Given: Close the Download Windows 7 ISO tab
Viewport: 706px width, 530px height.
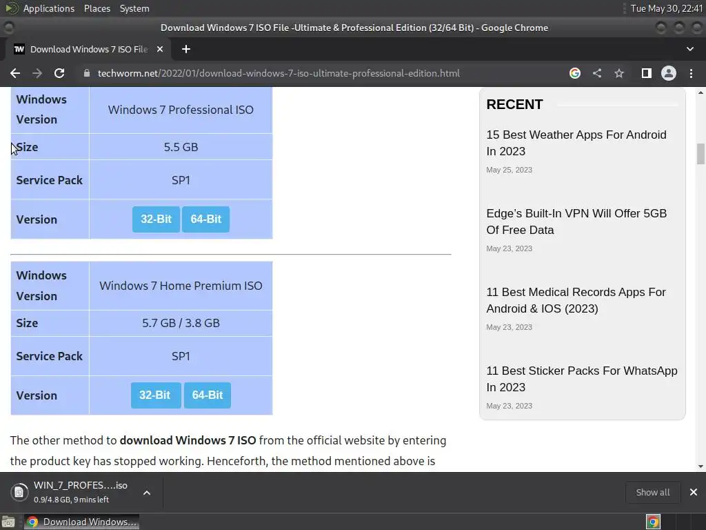Looking at the screenshot, I should click(x=160, y=49).
